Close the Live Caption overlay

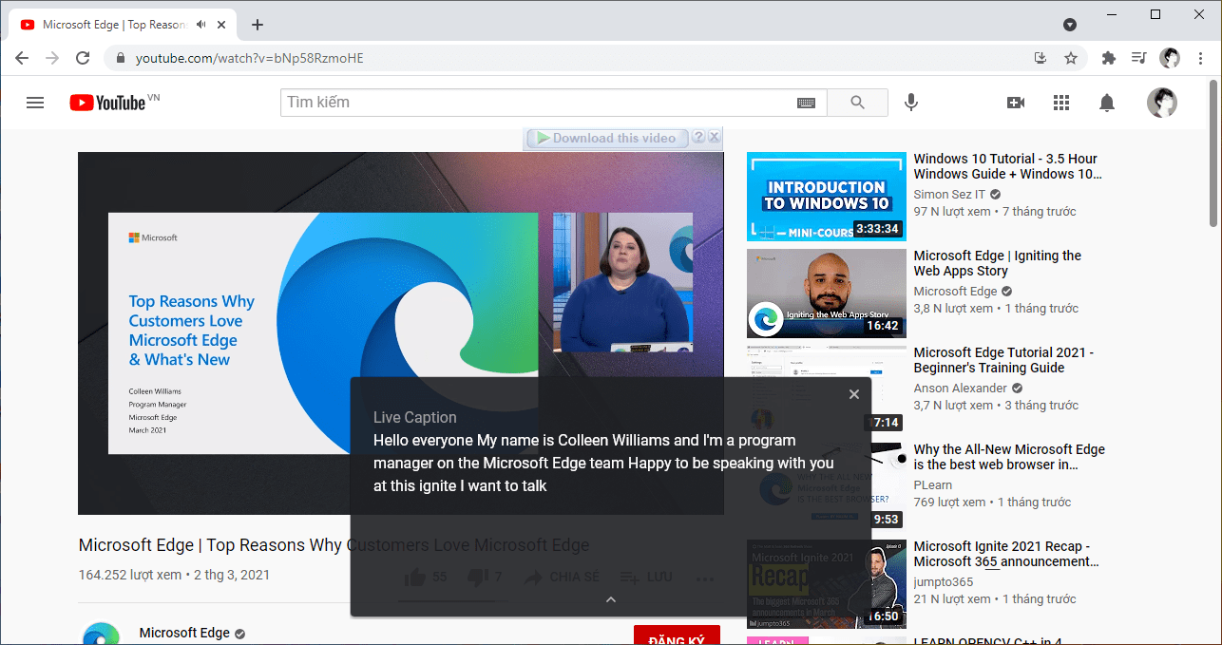(853, 394)
